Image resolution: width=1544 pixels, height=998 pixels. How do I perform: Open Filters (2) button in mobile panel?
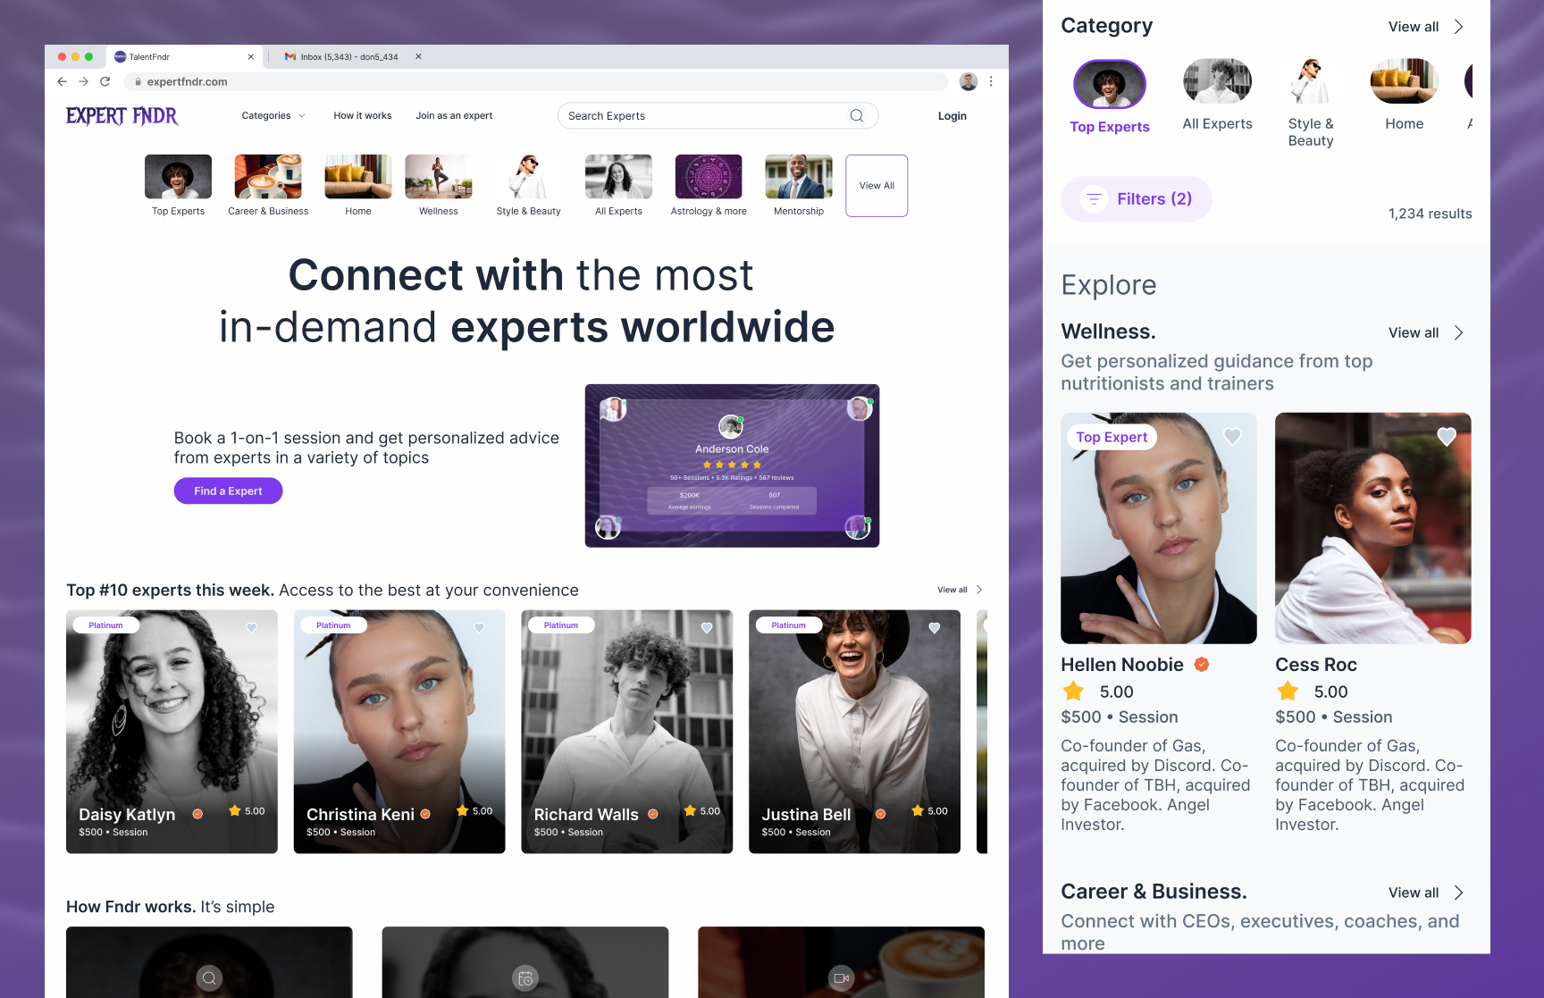tap(1137, 198)
